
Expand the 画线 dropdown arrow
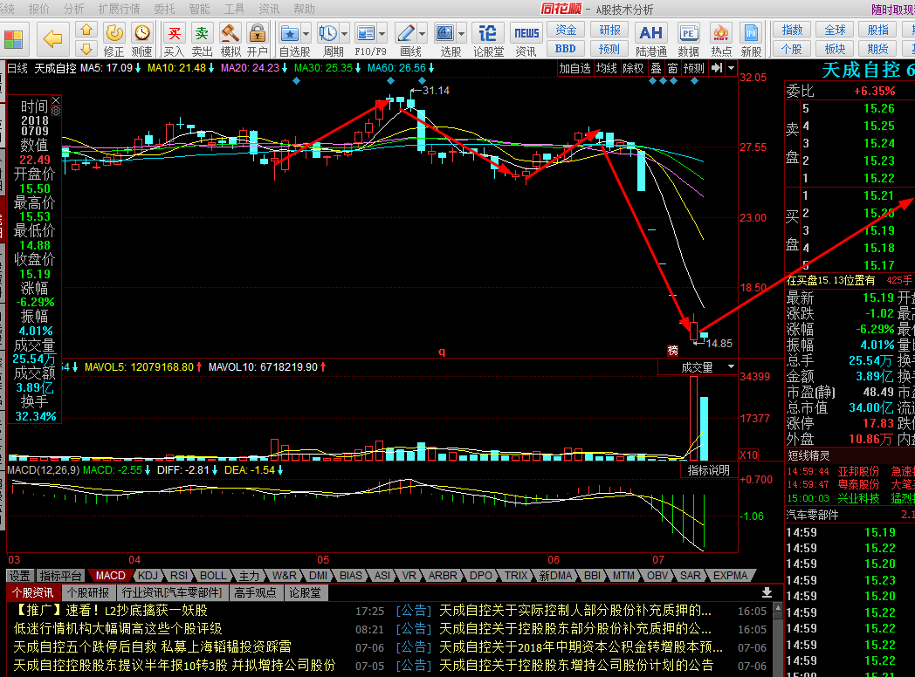pyautogui.click(x=423, y=34)
